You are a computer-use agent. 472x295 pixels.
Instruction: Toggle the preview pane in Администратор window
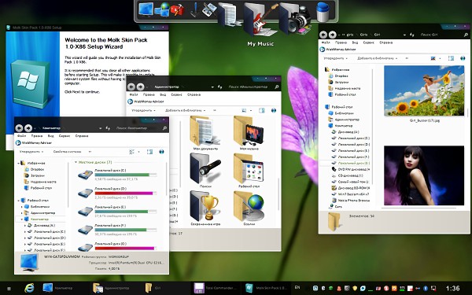tap(262, 110)
